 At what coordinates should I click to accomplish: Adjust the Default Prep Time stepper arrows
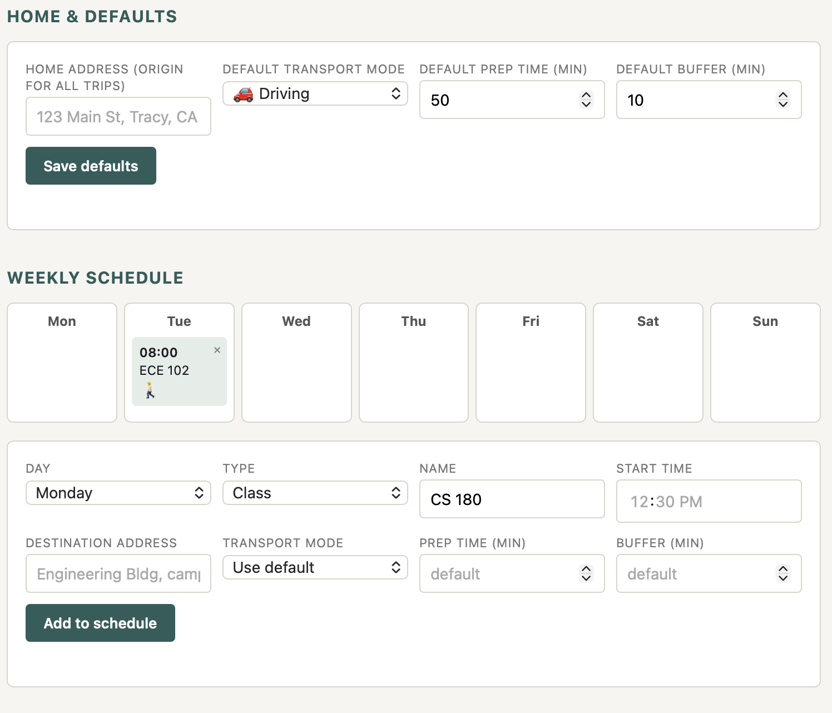(586, 100)
